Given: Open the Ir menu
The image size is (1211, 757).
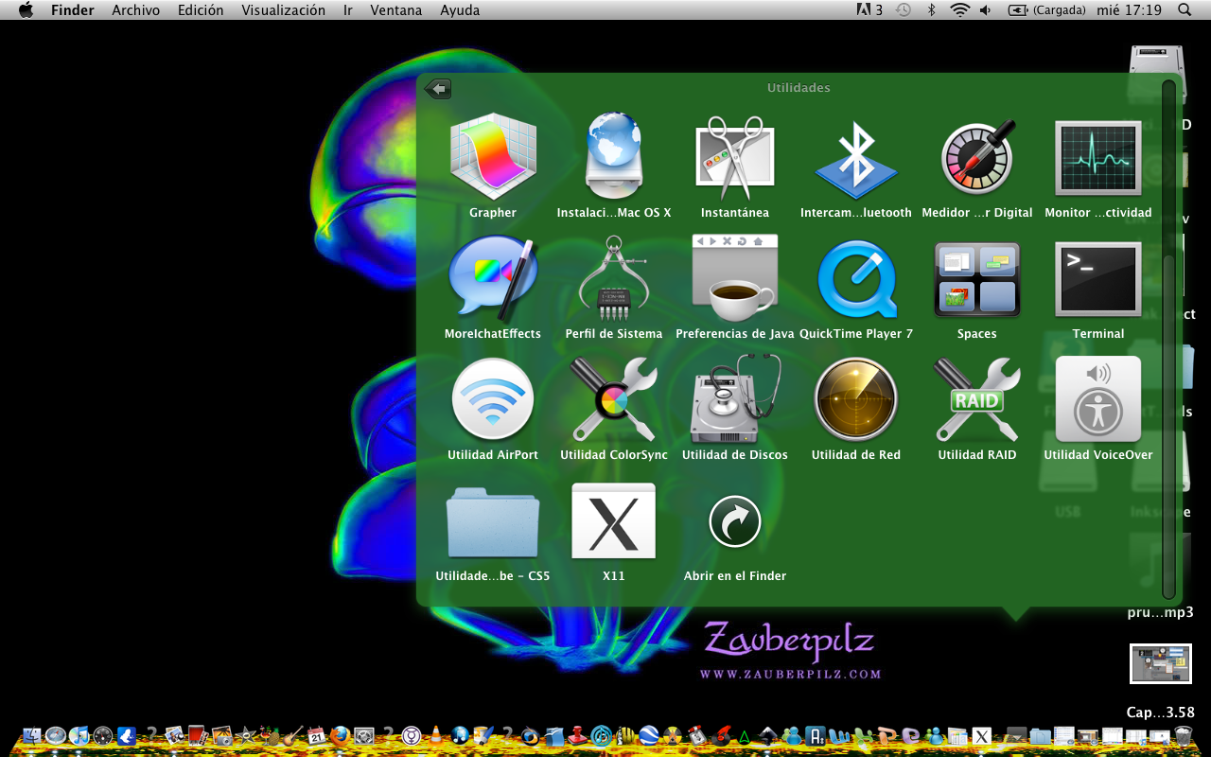Looking at the screenshot, I should (x=348, y=10).
